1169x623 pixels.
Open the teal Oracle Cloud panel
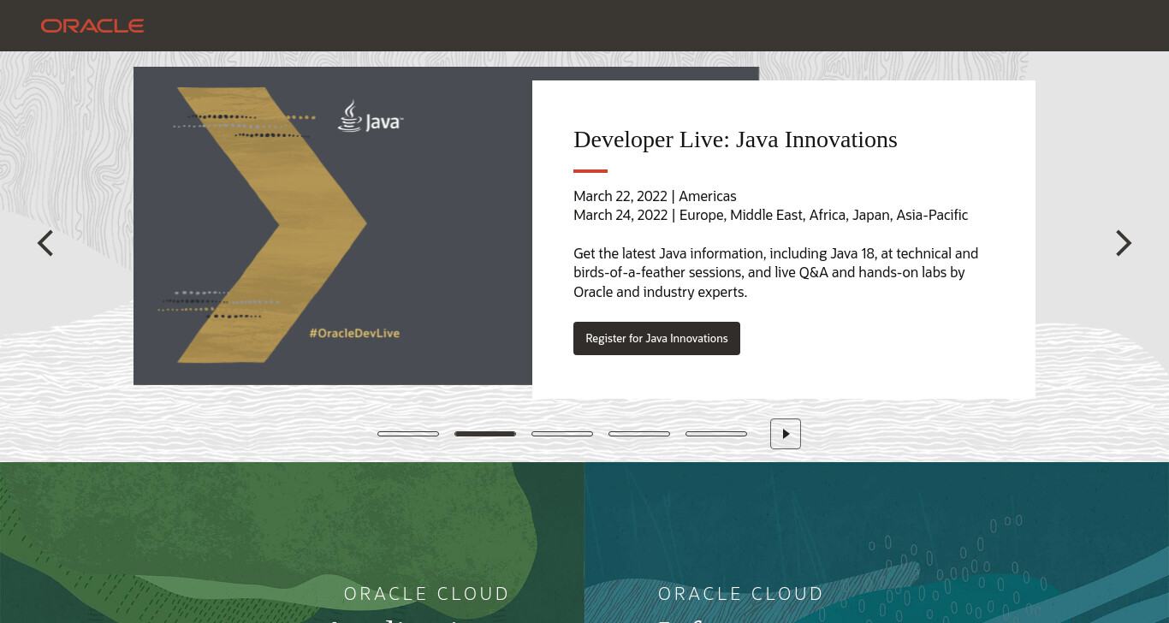(x=876, y=543)
